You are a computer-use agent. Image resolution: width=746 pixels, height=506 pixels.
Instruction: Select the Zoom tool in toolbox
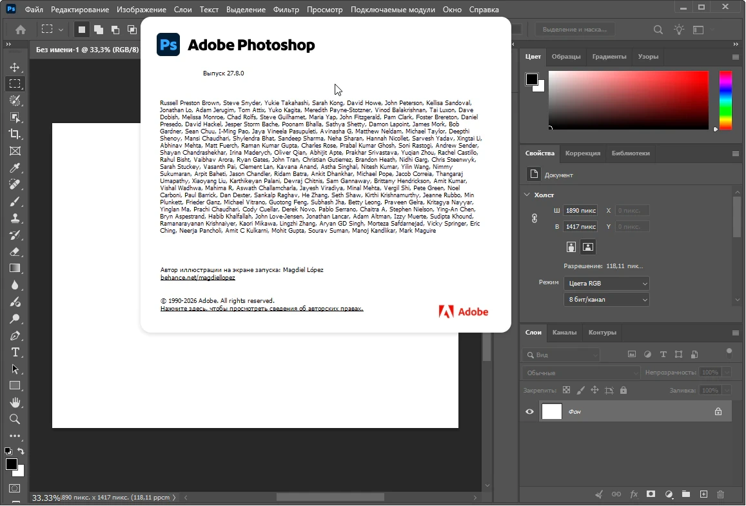coord(15,419)
